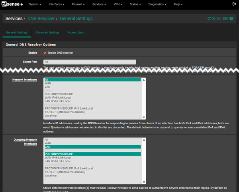The height and width of the screenshot is (192, 239).
Task: Click the pfSense+ logo
Action: coord(12,4)
